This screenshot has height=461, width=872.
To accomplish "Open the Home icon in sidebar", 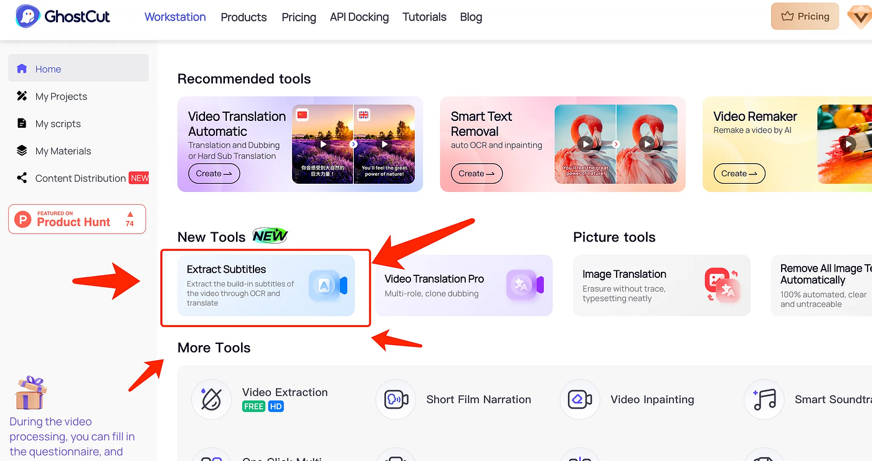I will 22,69.
